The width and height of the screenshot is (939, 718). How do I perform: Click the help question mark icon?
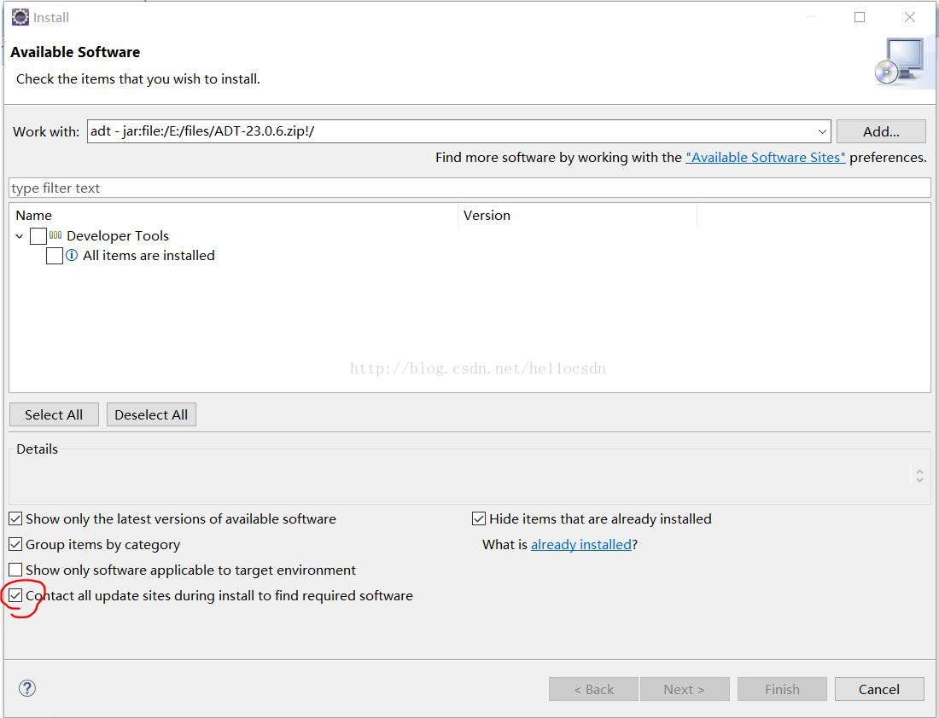click(x=27, y=688)
